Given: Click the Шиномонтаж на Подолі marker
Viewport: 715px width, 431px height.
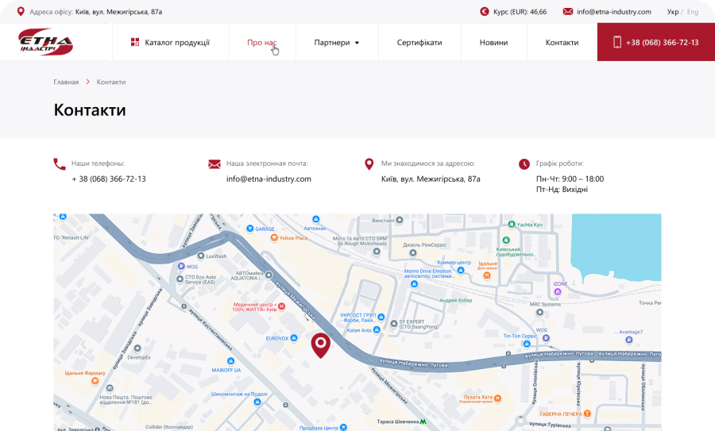Looking at the screenshot, I should [x=257, y=402].
